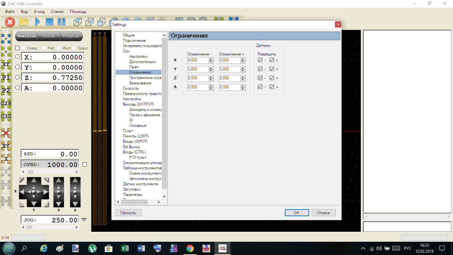This screenshot has height=255, width=453.
Task: Click the second wireframe cube view icon
Action: [x=90, y=22]
